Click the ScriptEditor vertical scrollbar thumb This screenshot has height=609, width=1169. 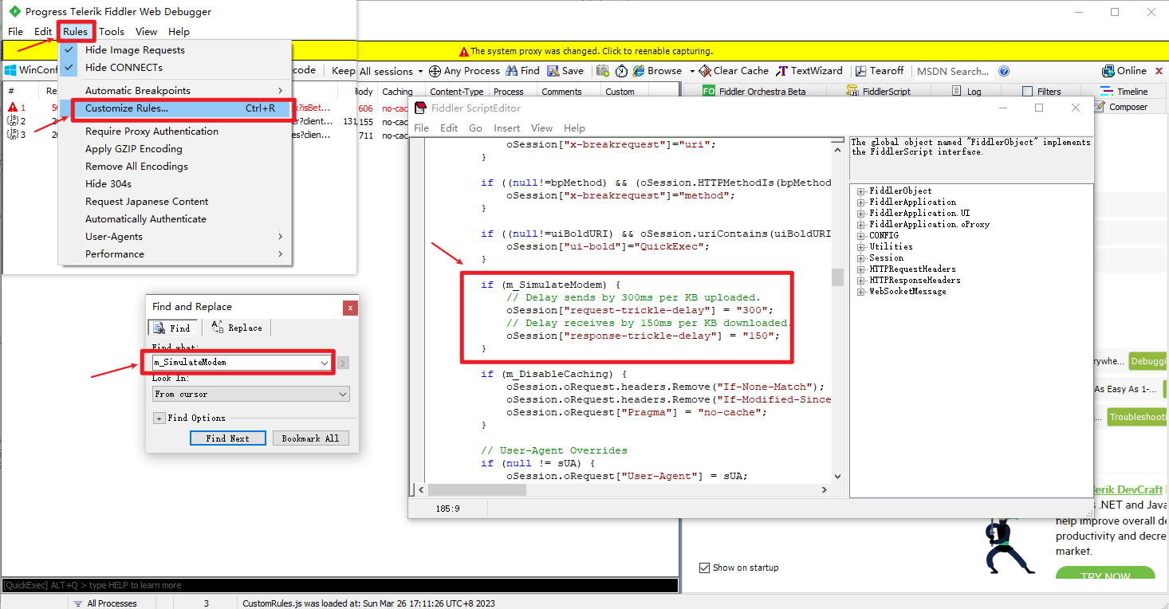[x=837, y=277]
